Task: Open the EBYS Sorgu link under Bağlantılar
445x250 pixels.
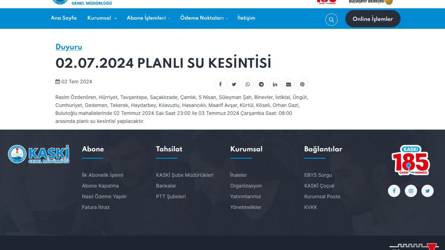Action: [318, 175]
